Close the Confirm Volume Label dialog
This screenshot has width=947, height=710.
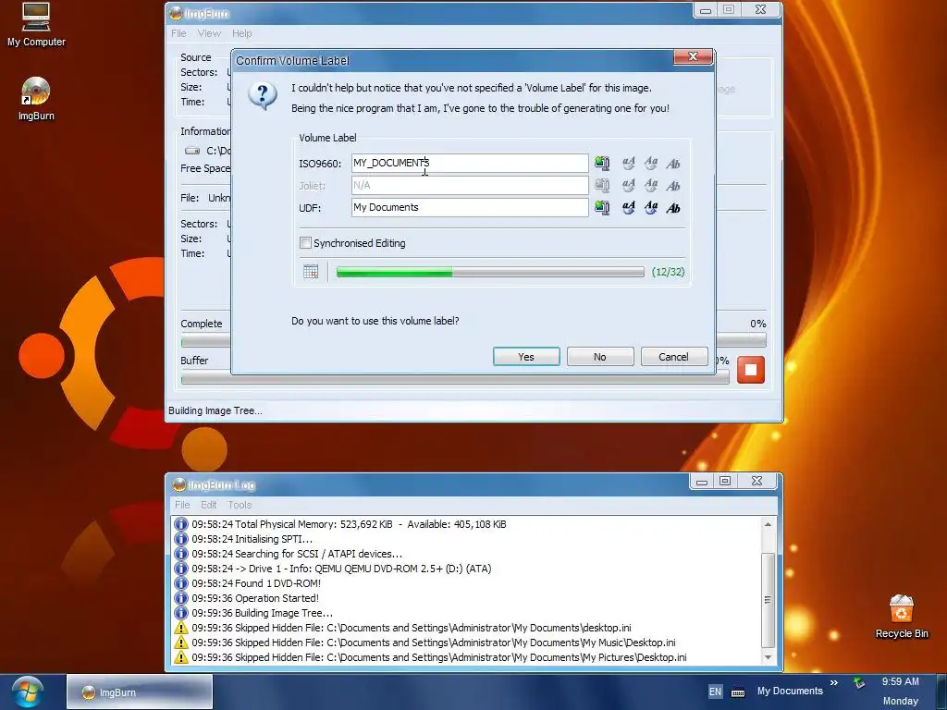pyautogui.click(x=693, y=56)
